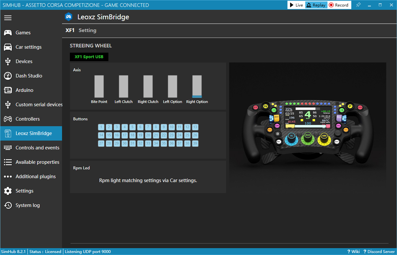Open the Wiki link in status bar

353,252
